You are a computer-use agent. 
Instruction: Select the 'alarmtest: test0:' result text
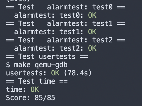tap(49, 15)
